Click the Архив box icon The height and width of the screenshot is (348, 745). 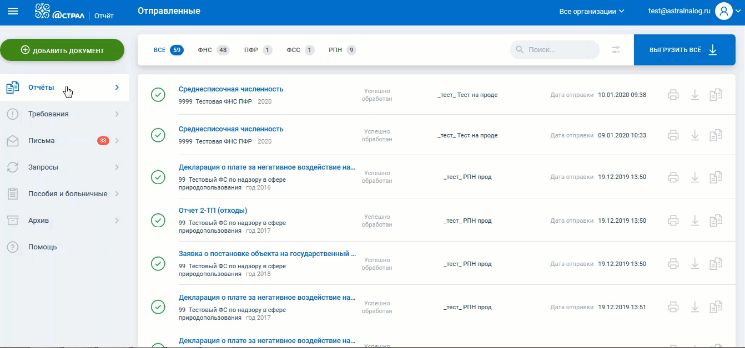click(13, 221)
